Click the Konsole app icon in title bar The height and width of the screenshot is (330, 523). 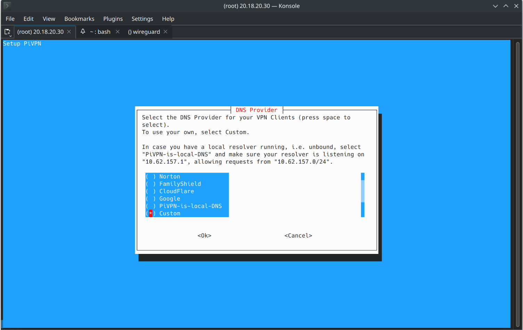[7, 6]
